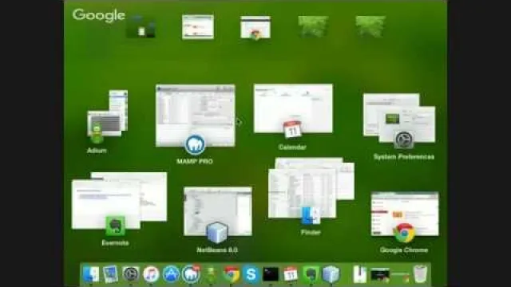
Task: Switch to the Chrome full-screen space thumbnail
Action: [x=255, y=27]
